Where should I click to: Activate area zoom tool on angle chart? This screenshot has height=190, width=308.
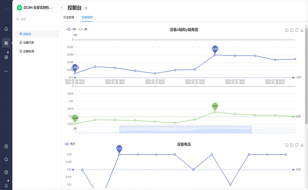(x=286, y=30)
